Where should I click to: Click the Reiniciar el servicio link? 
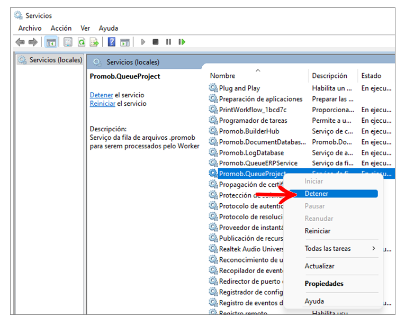(x=103, y=104)
